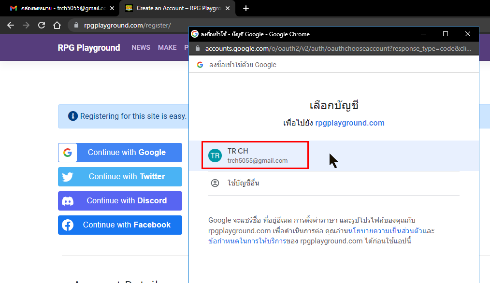
Task: Click the browser forward arrow
Action: tap(26, 25)
